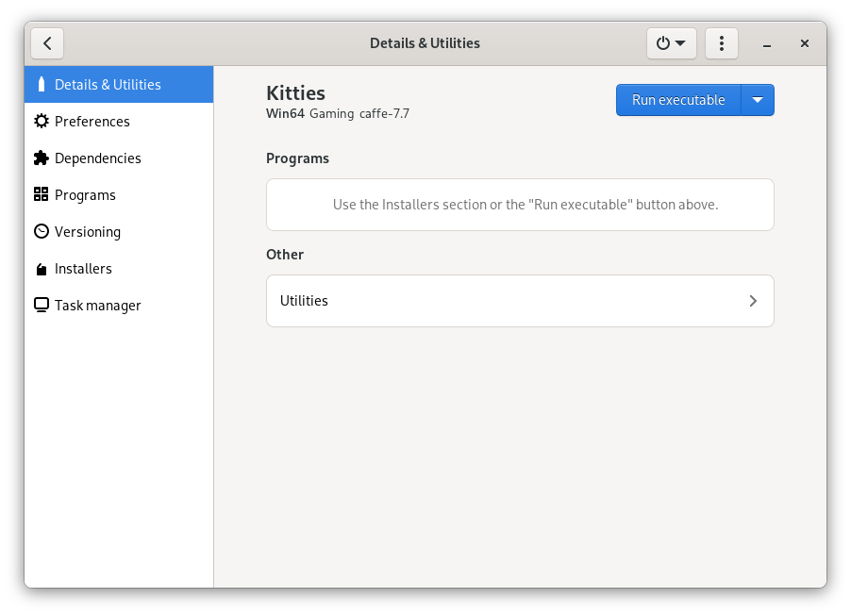
Task: Open the three-dot kebab menu
Action: point(722,43)
